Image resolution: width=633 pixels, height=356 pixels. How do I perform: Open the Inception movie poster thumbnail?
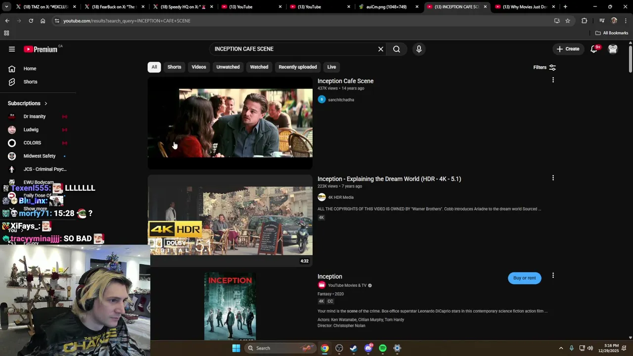230,307
